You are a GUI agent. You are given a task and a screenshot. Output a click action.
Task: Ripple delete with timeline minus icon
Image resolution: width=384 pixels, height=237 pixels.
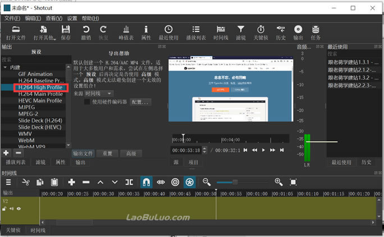click(86, 182)
